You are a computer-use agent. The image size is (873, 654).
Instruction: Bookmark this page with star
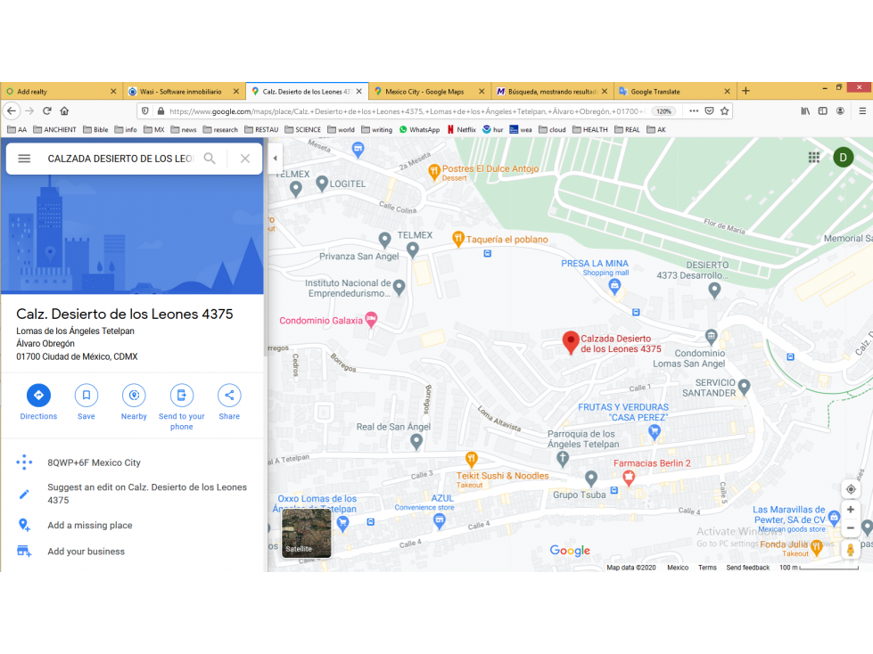coord(724,111)
